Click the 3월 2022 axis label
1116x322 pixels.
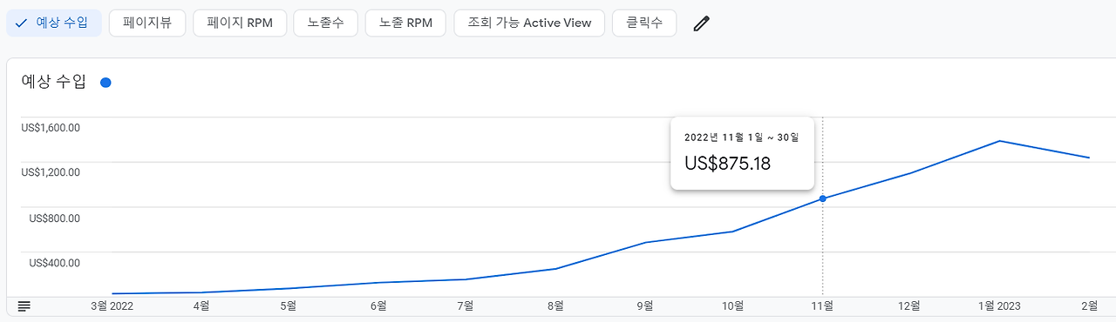(112, 305)
